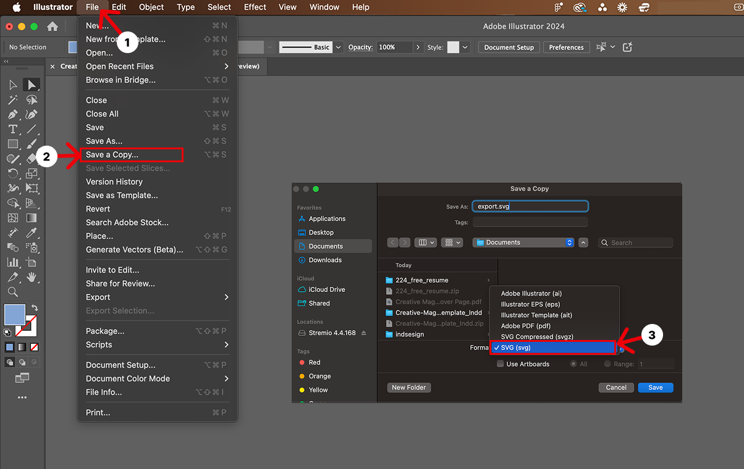Viewport: 744px width, 469px height.
Task: Click the Cancel button
Action: (616, 388)
